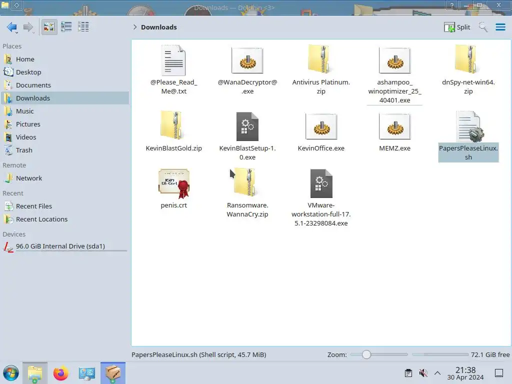Switch to the Dolphin taskbar entry

coord(35,373)
